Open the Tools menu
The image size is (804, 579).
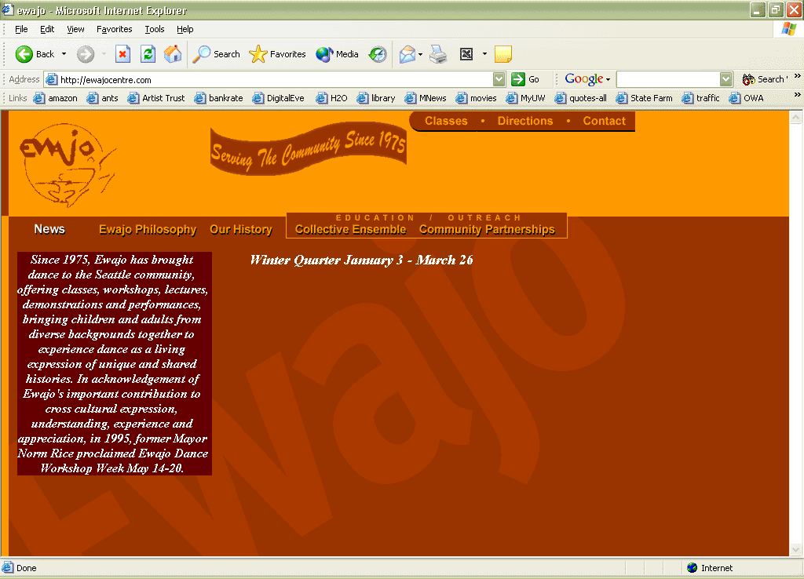(155, 29)
